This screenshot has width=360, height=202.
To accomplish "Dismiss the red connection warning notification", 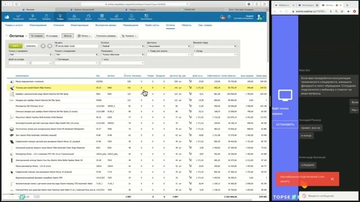I will click(332, 179).
